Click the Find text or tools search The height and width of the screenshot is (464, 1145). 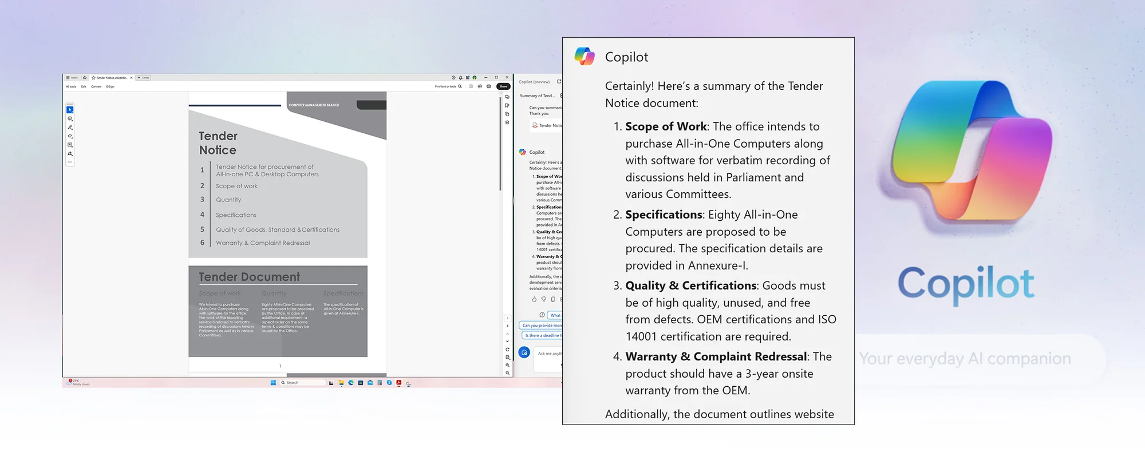448,86
